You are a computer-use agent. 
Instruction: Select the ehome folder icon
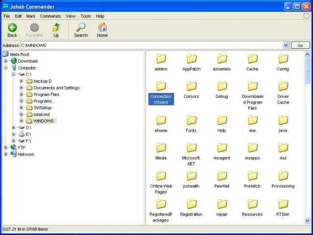click(161, 120)
